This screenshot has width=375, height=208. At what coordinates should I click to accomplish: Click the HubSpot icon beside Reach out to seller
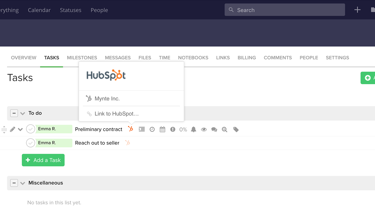127,142
